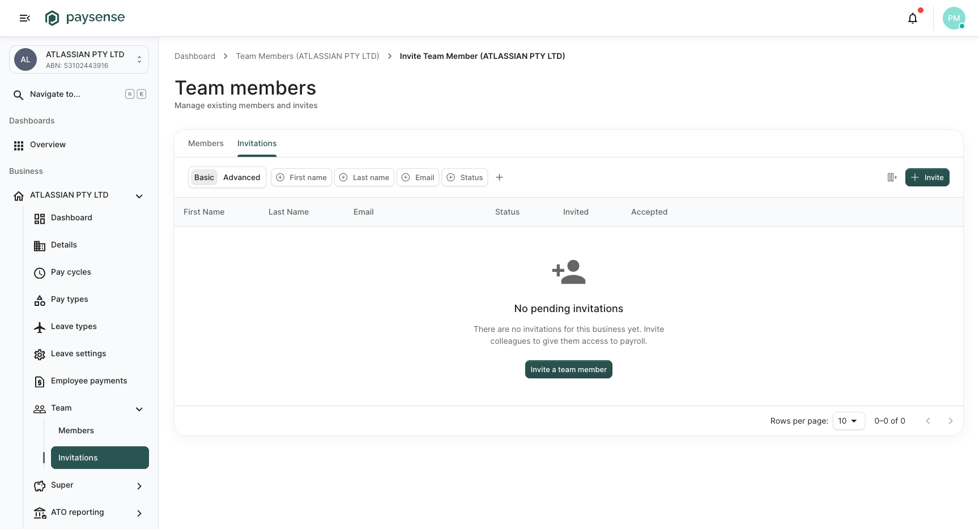Go to Dashboard breadcrumb
979x529 pixels.
(195, 56)
